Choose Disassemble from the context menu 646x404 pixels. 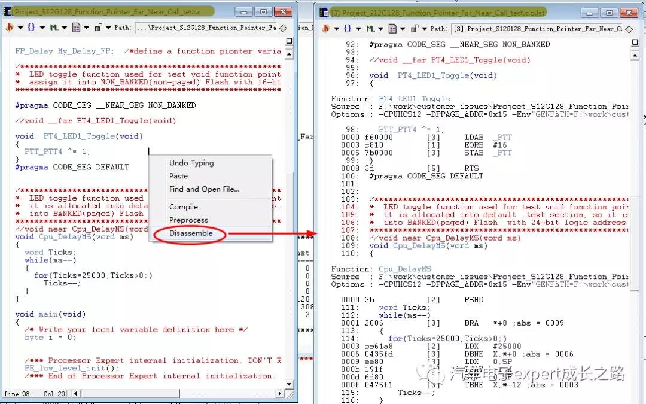pos(191,233)
